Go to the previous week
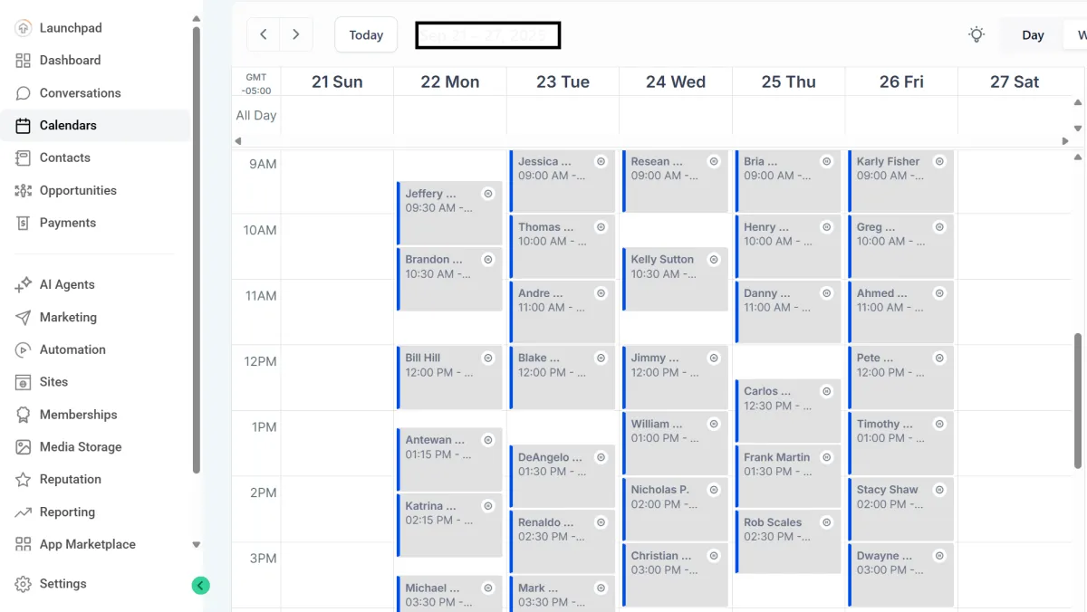The image size is (1087, 612). 264,35
